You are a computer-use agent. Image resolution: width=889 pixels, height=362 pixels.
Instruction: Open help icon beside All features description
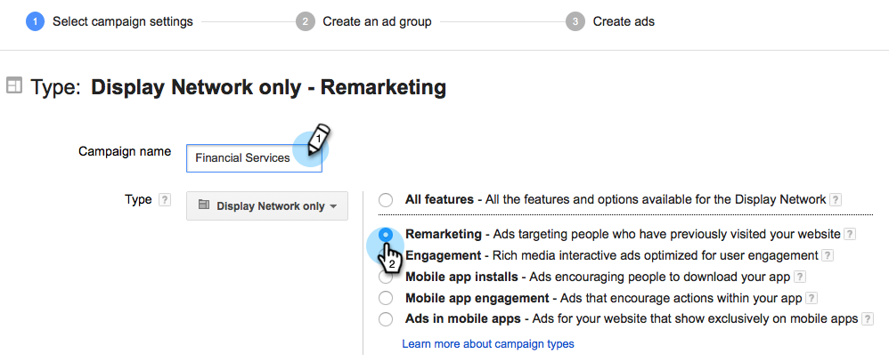point(836,200)
